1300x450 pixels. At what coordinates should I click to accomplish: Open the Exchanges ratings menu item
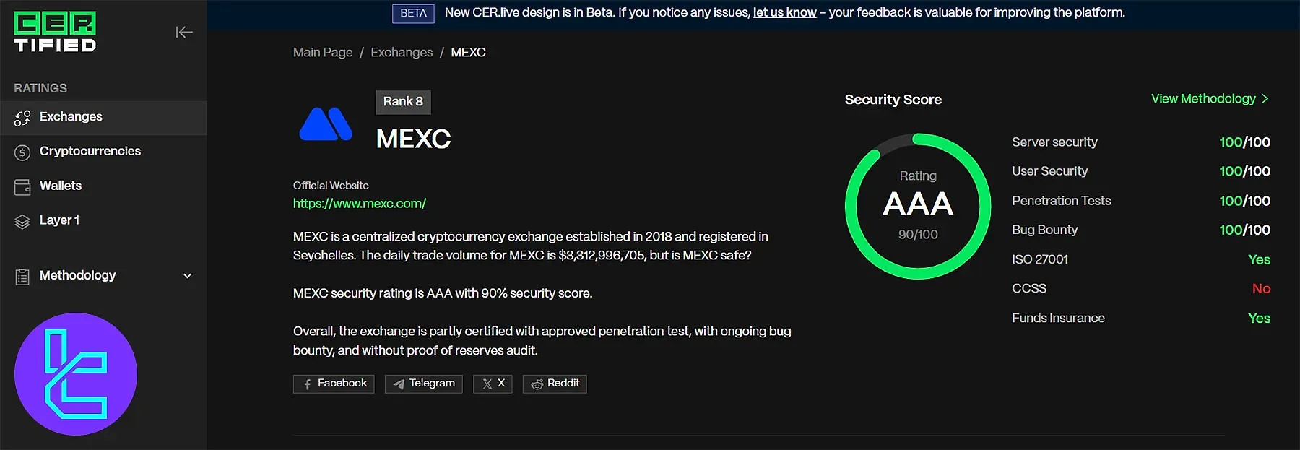click(x=71, y=117)
